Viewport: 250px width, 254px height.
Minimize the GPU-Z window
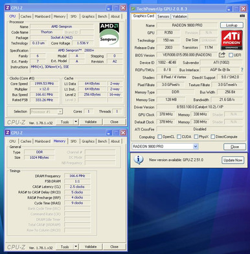[229, 9]
